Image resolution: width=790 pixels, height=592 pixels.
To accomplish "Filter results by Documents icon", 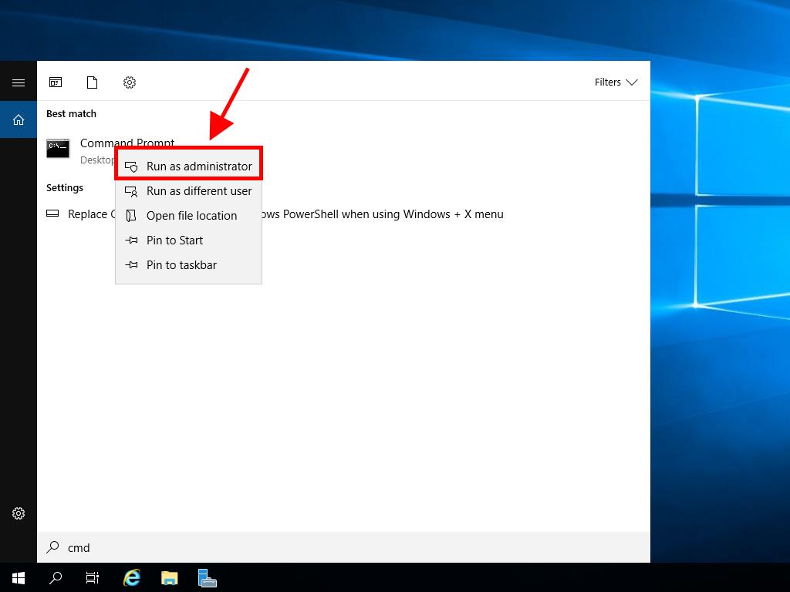I will (x=93, y=82).
